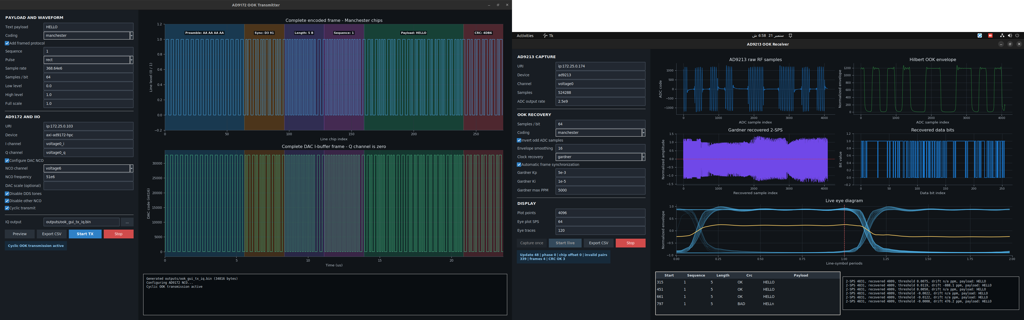The width and height of the screenshot is (1024, 320).
Task: Export CSV from the receiver window
Action: tap(598, 243)
